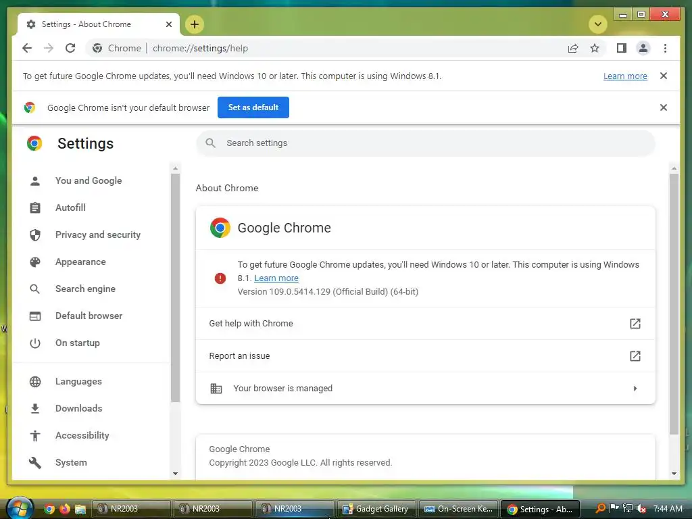Open the new tab plus button

point(195,24)
